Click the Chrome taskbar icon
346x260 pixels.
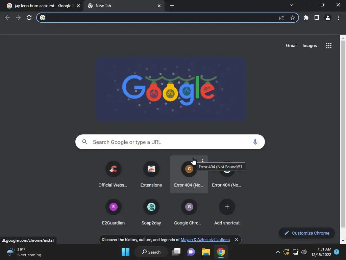[221, 252]
